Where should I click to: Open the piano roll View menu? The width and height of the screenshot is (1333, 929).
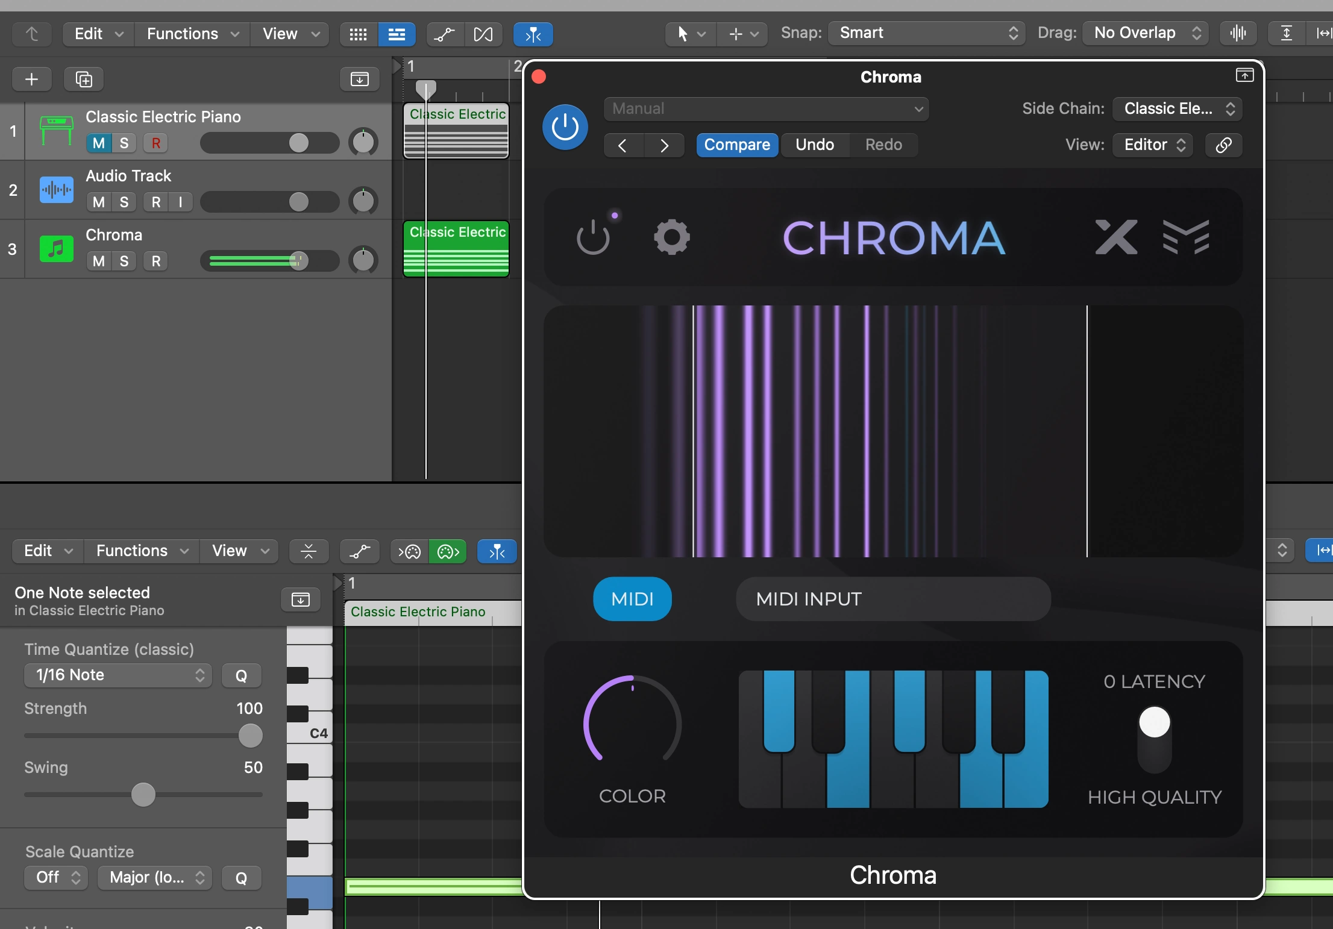click(x=239, y=551)
